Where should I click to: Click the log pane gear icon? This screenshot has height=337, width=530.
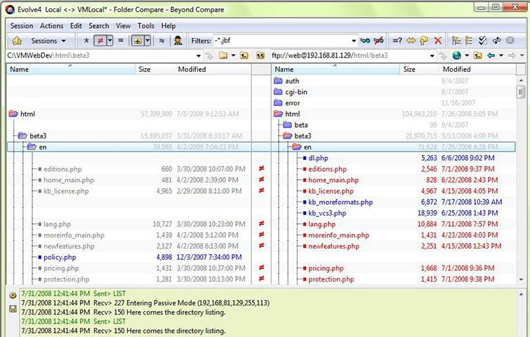point(13,296)
